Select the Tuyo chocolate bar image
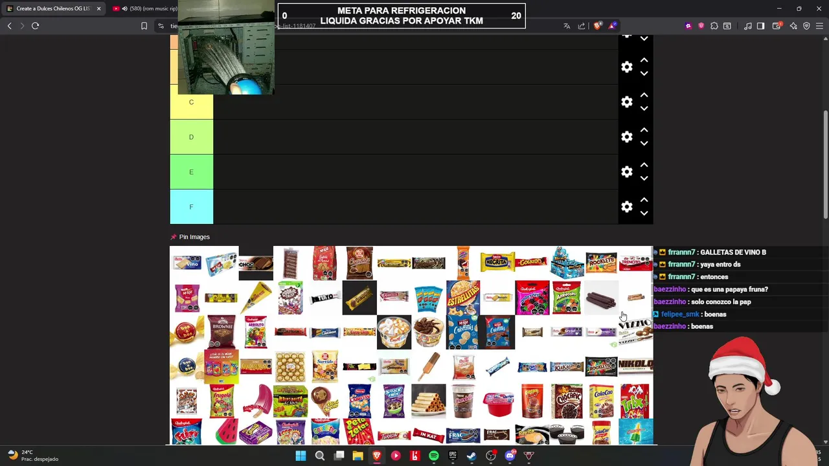Screen dimensions: 829x466 tap(324, 298)
